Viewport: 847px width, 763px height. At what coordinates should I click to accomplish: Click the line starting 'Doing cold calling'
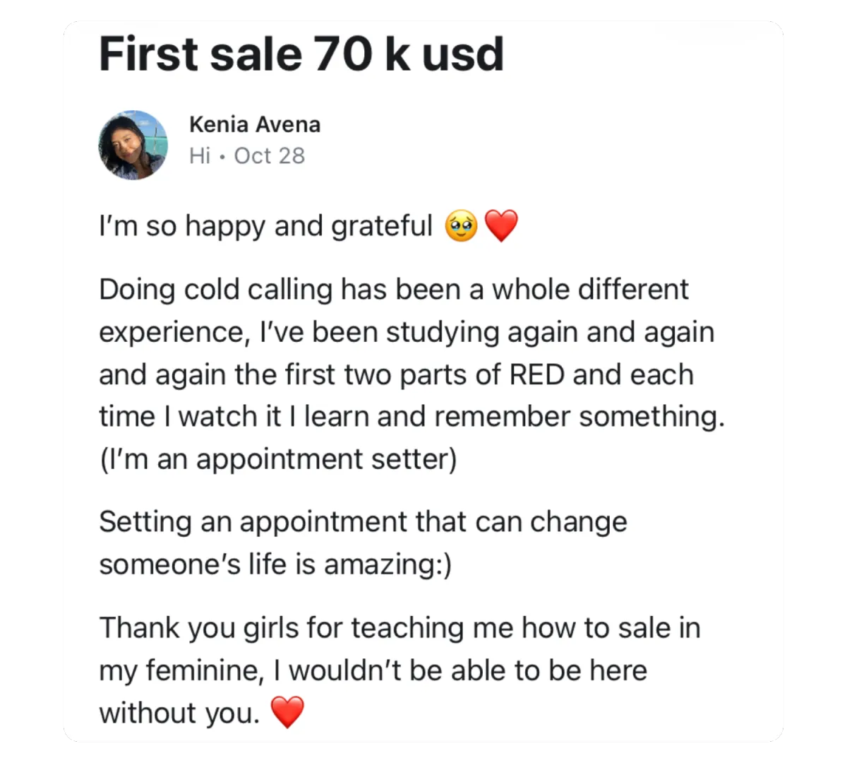pos(394,290)
